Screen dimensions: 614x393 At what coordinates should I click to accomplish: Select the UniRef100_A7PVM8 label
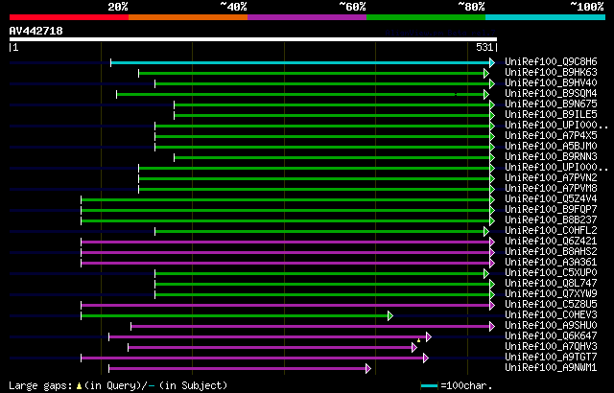click(551, 189)
